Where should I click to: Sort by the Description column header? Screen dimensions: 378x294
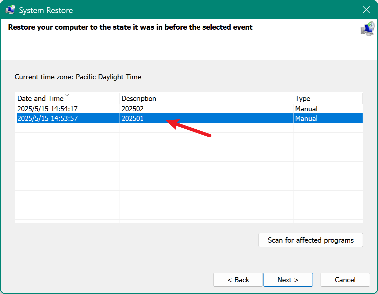139,99
